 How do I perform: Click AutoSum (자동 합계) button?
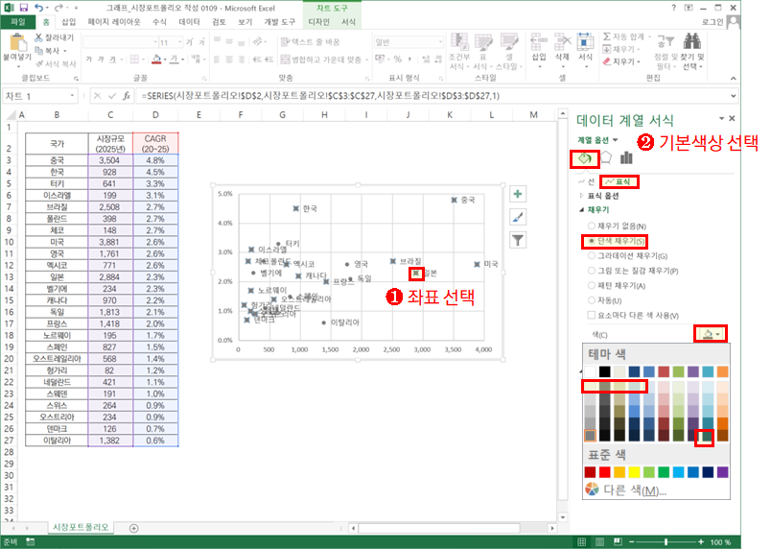[x=625, y=36]
